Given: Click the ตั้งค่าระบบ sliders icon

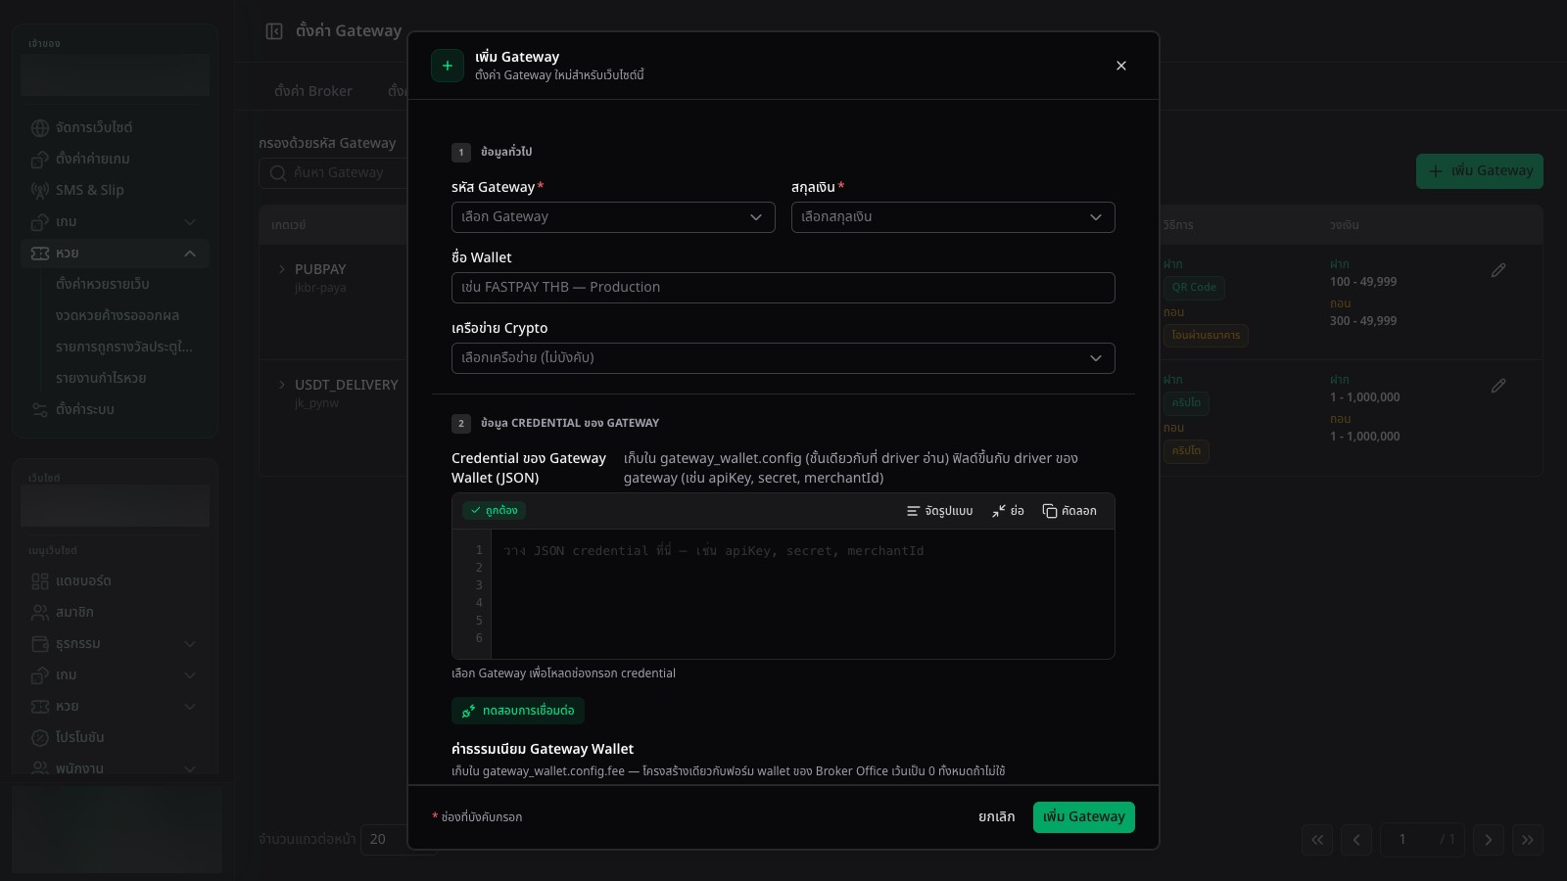Looking at the screenshot, I should (40, 410).
